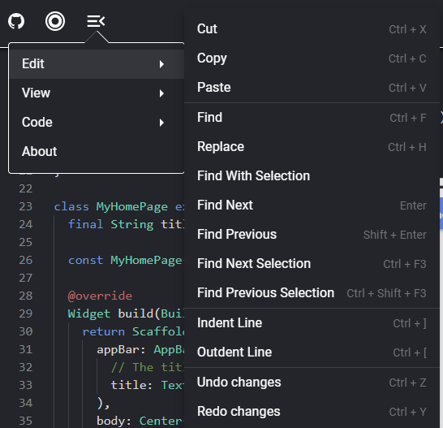Image resolution: width=443 pixels, height=428 pixels.
Task: Click line number 35 in gutter
Action: (26, 421)
